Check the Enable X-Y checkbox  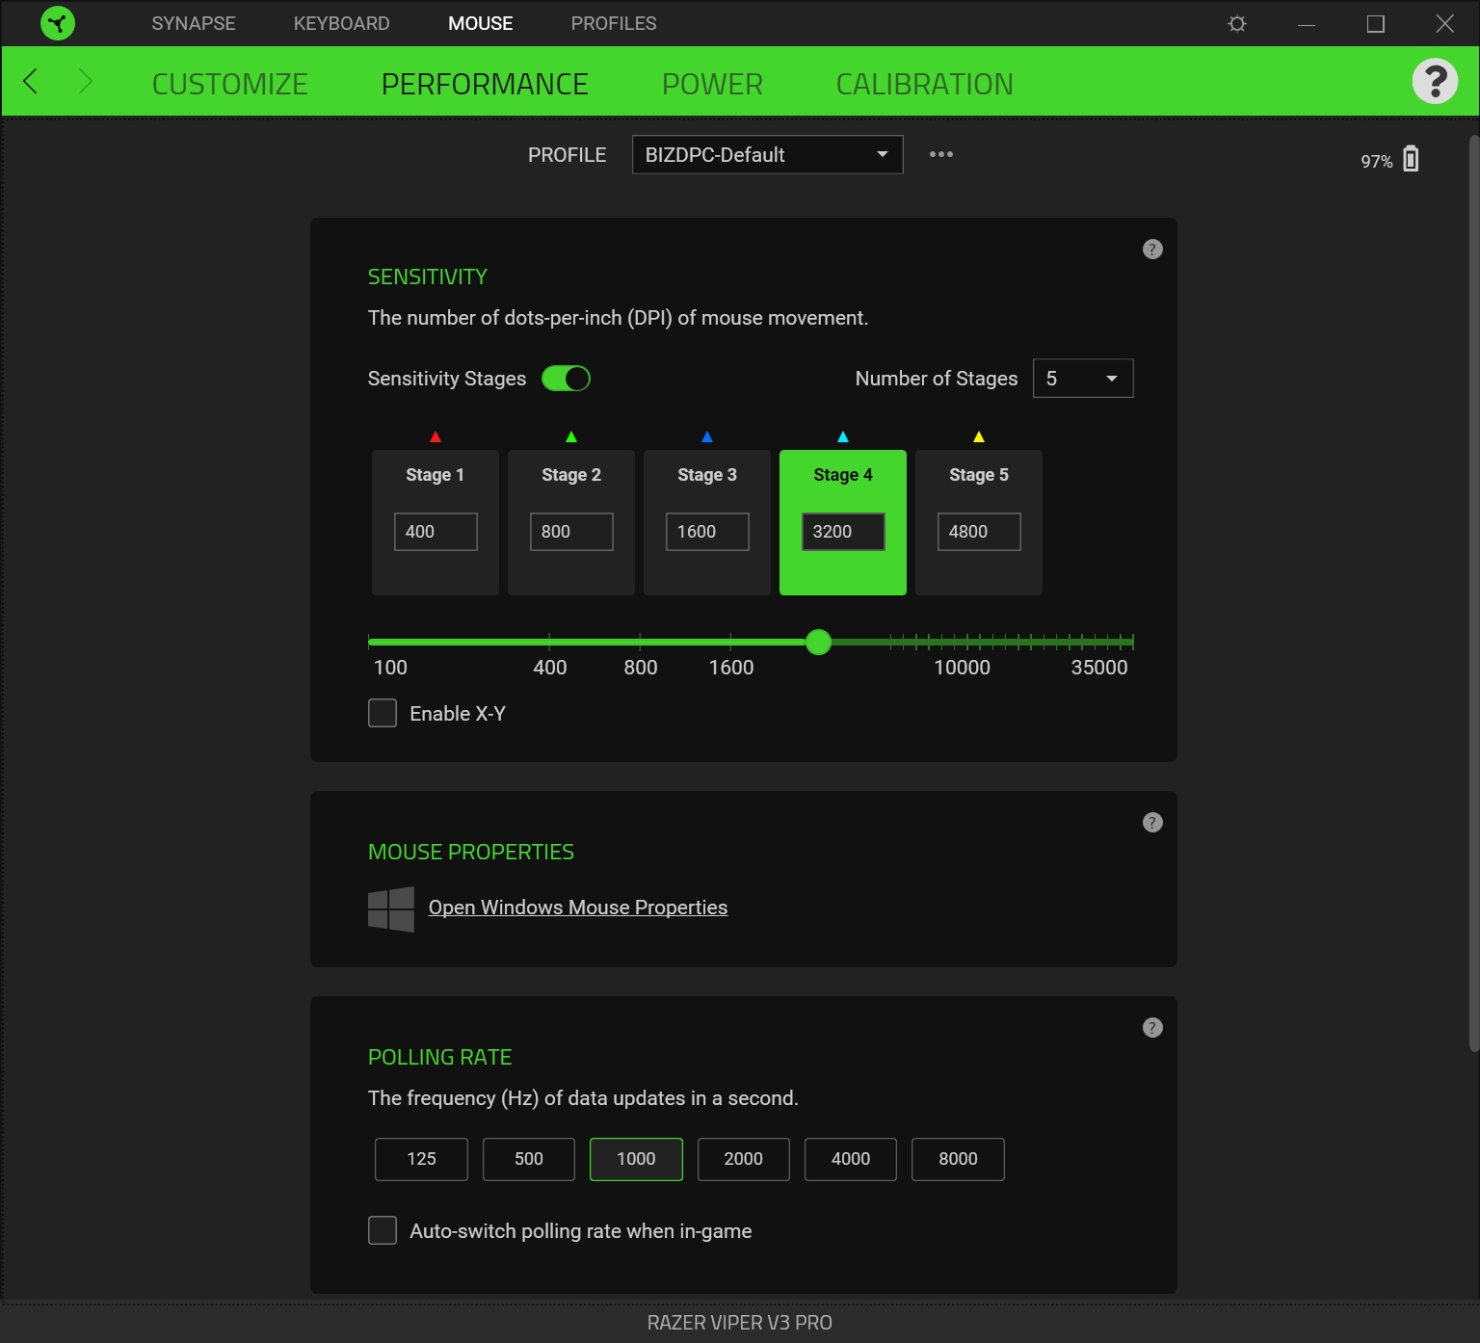click(383, 713)
